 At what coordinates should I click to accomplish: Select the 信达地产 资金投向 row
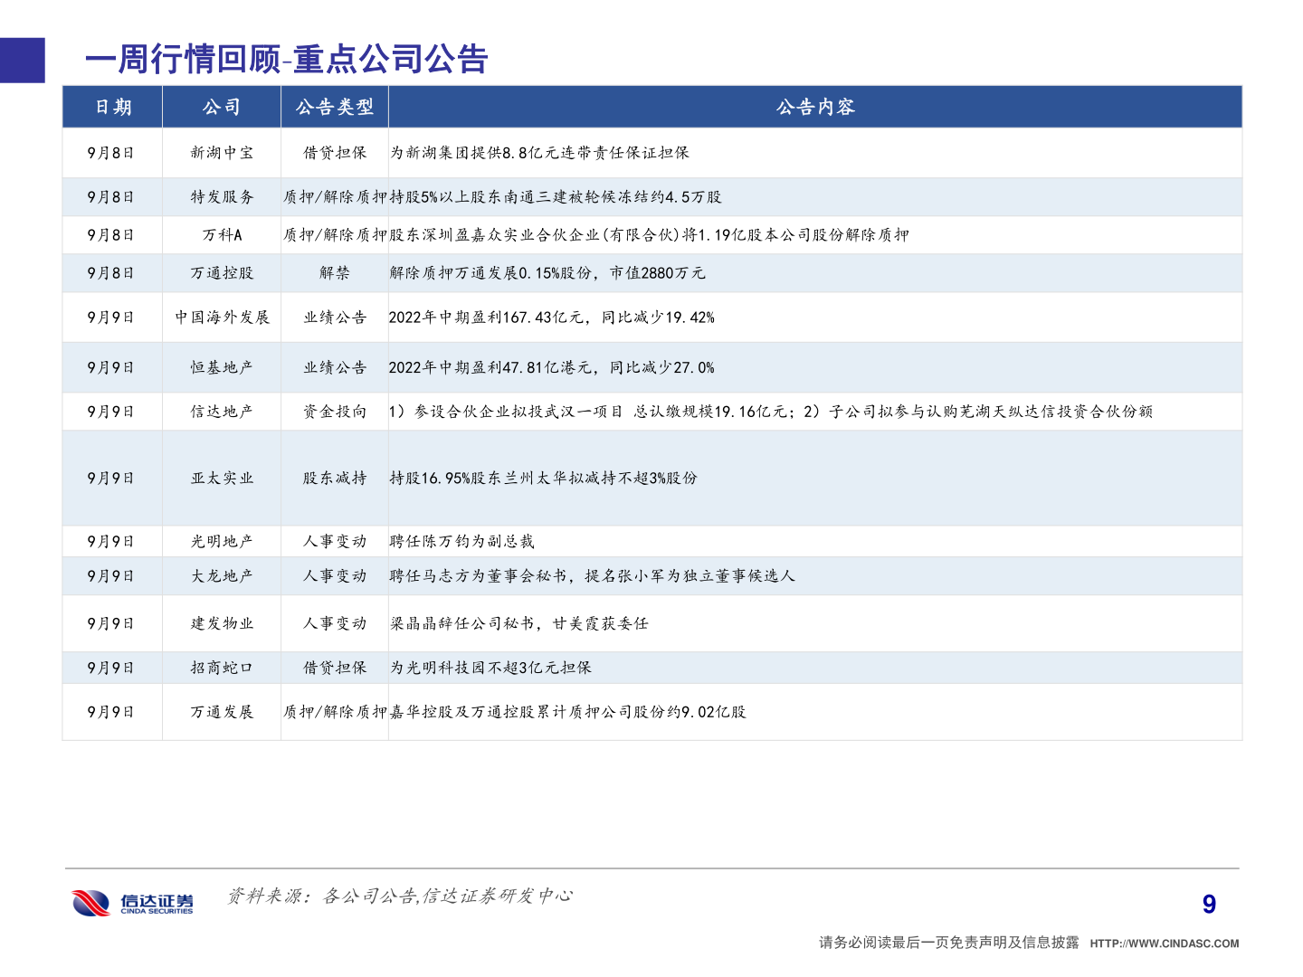coord(334,411)
